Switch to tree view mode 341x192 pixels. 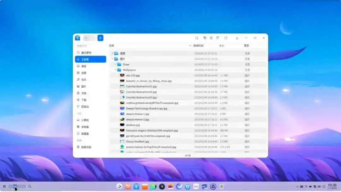coord(218,38)
